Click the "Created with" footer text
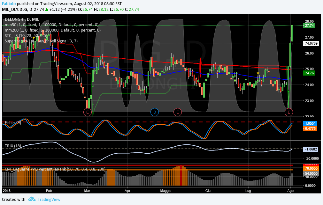 pos(14,200)
